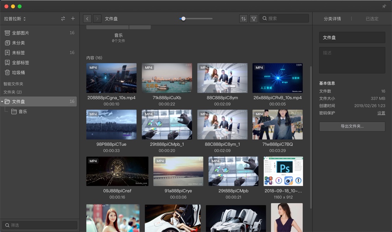Click the sync arrows icon beside the plus
The image size is (392, 232).
pyautogui.click(x=62, y=18)
